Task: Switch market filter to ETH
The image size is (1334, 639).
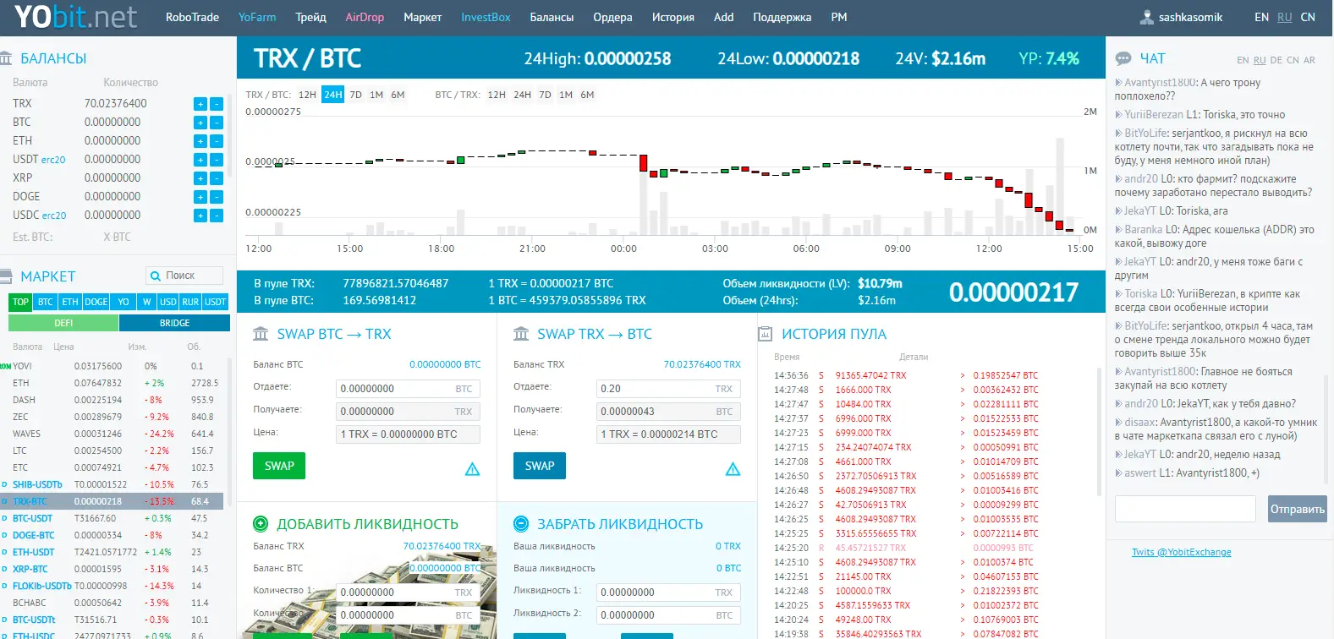Action: point(70,302)
